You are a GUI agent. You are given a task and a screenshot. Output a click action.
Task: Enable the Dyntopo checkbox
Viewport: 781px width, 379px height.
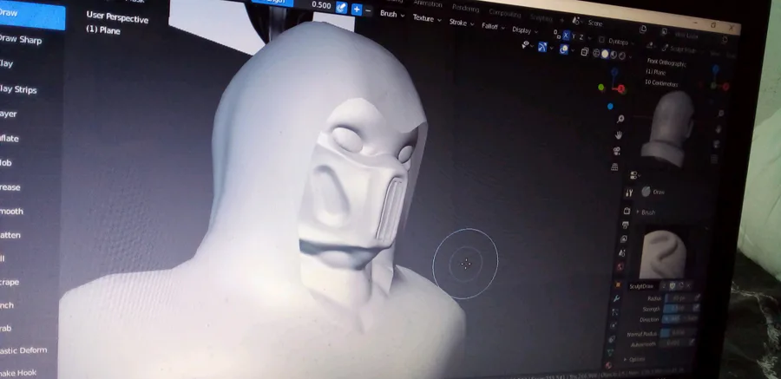click(601, 40)
